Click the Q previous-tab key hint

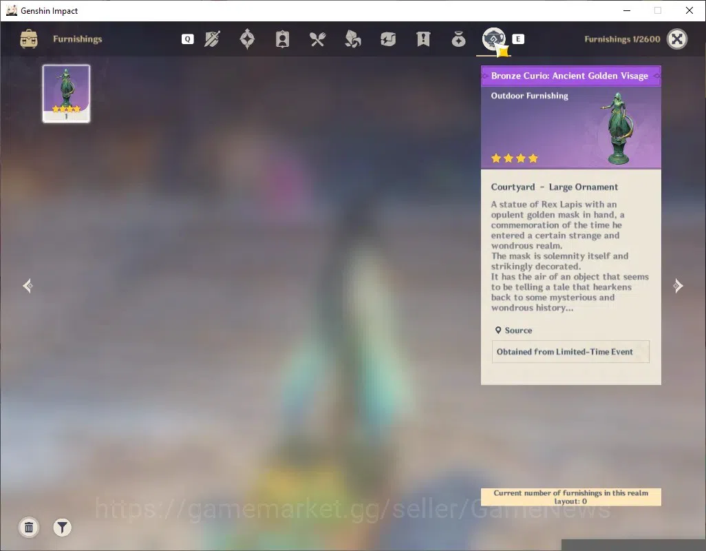188,39
